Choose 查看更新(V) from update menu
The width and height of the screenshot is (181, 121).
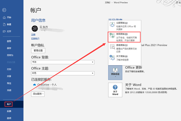click(125, 48)
